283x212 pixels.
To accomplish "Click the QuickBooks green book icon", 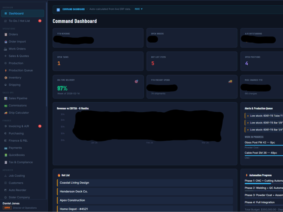I will click(6, 155).
